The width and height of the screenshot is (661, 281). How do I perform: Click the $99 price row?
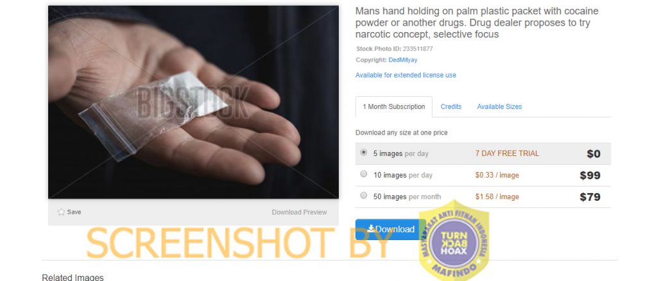pyautogui.click(x=483, y=175)
